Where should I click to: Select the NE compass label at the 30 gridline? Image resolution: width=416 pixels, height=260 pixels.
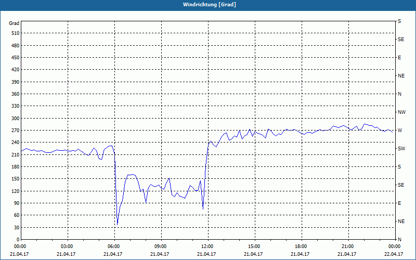[401, 222]
